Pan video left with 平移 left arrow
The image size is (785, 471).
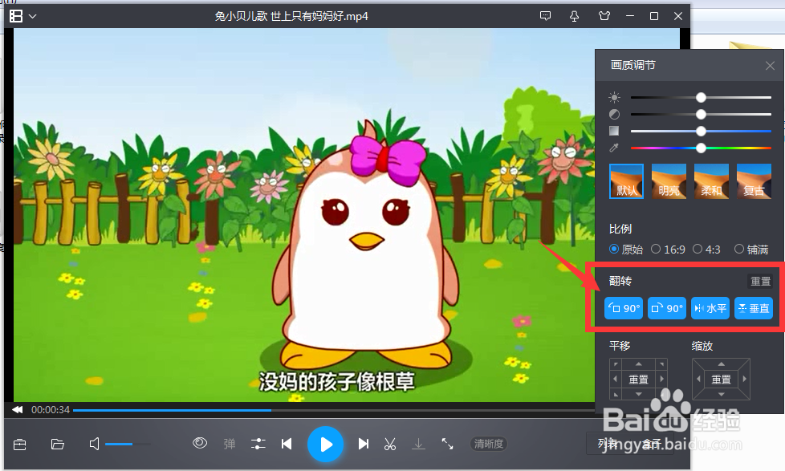tap(616, 379)
